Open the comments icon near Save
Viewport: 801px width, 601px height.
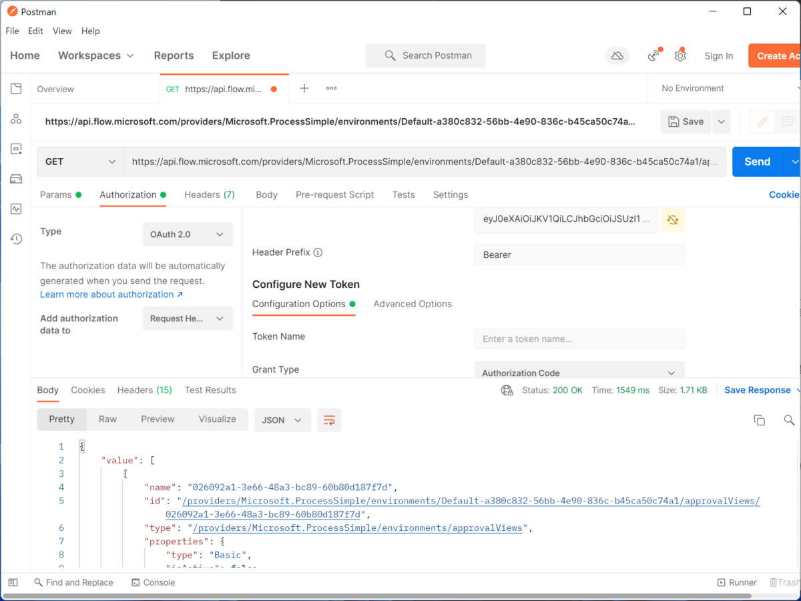pos(787,122)
